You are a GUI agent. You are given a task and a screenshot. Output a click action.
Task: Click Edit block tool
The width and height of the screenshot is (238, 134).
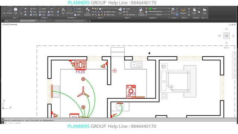coord(126,12)
